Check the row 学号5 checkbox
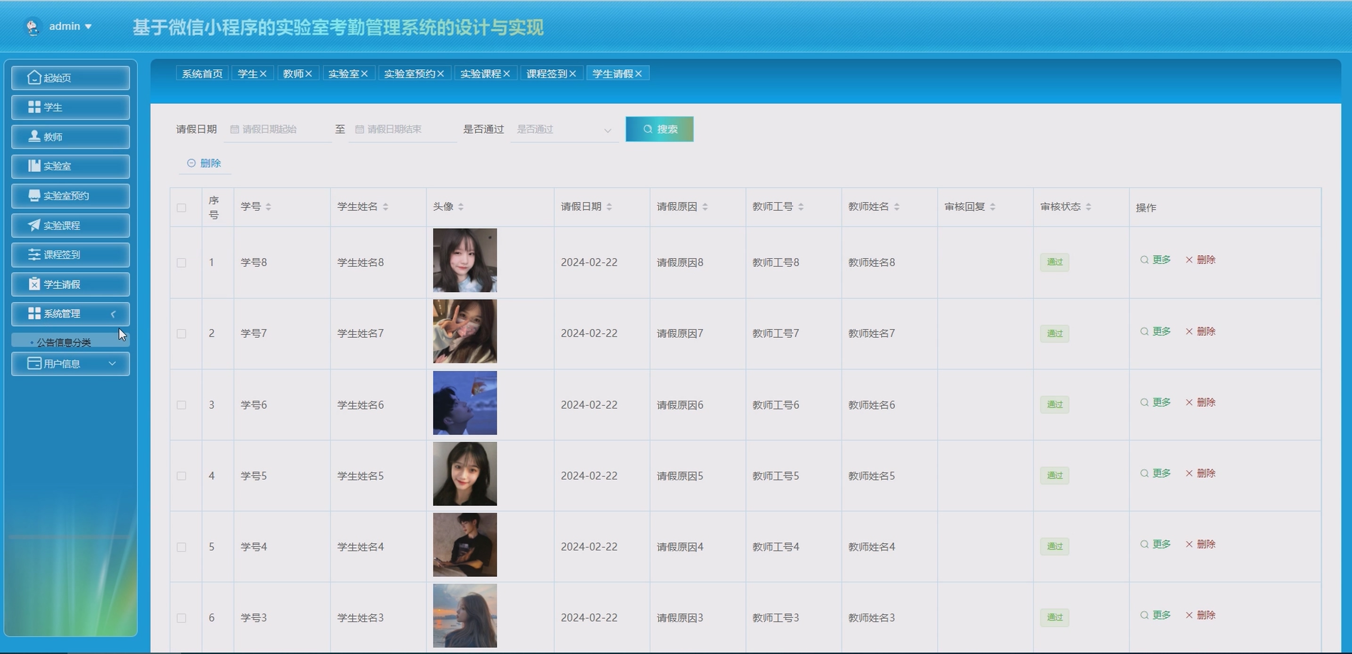The height and width of the screenshot is (654, 1352). [181, 476]
